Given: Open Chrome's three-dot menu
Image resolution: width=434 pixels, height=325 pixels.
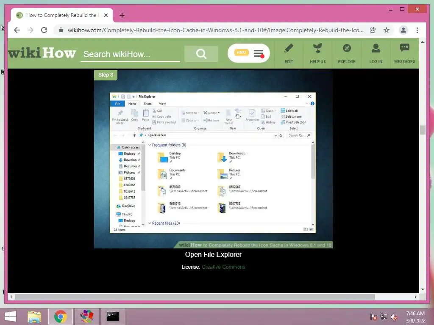Looking at the screenshot, I should [x=417, y=30].
